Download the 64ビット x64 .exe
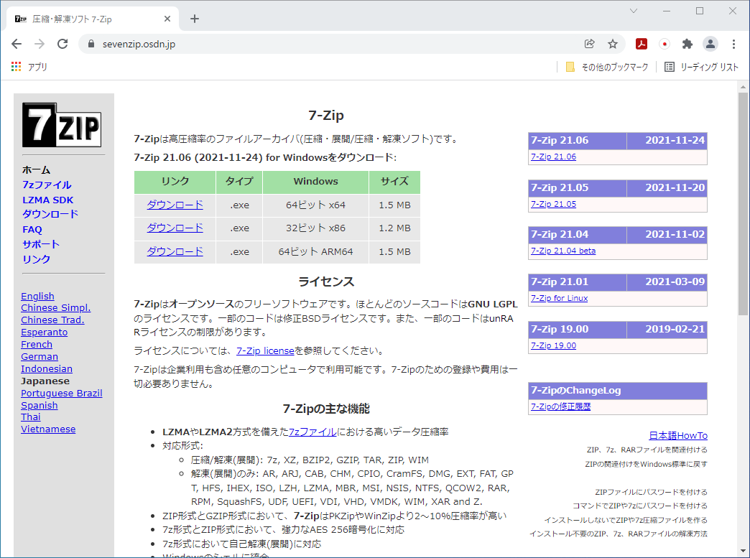 (175, 205)
